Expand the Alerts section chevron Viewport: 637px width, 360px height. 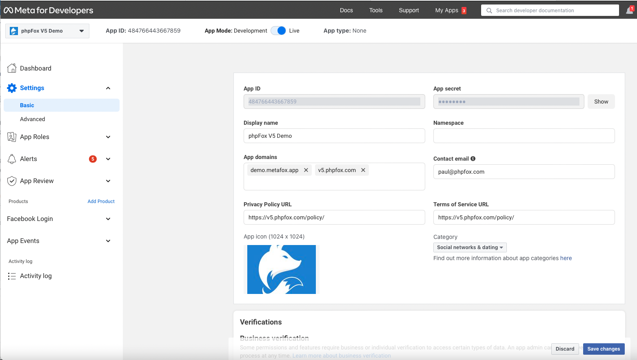[x=108, y=159]
